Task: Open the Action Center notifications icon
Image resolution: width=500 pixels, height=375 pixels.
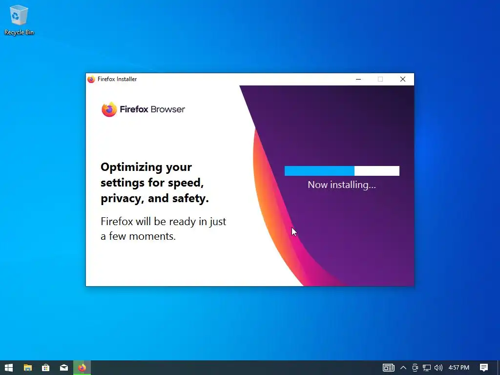Action: (484, 368)
